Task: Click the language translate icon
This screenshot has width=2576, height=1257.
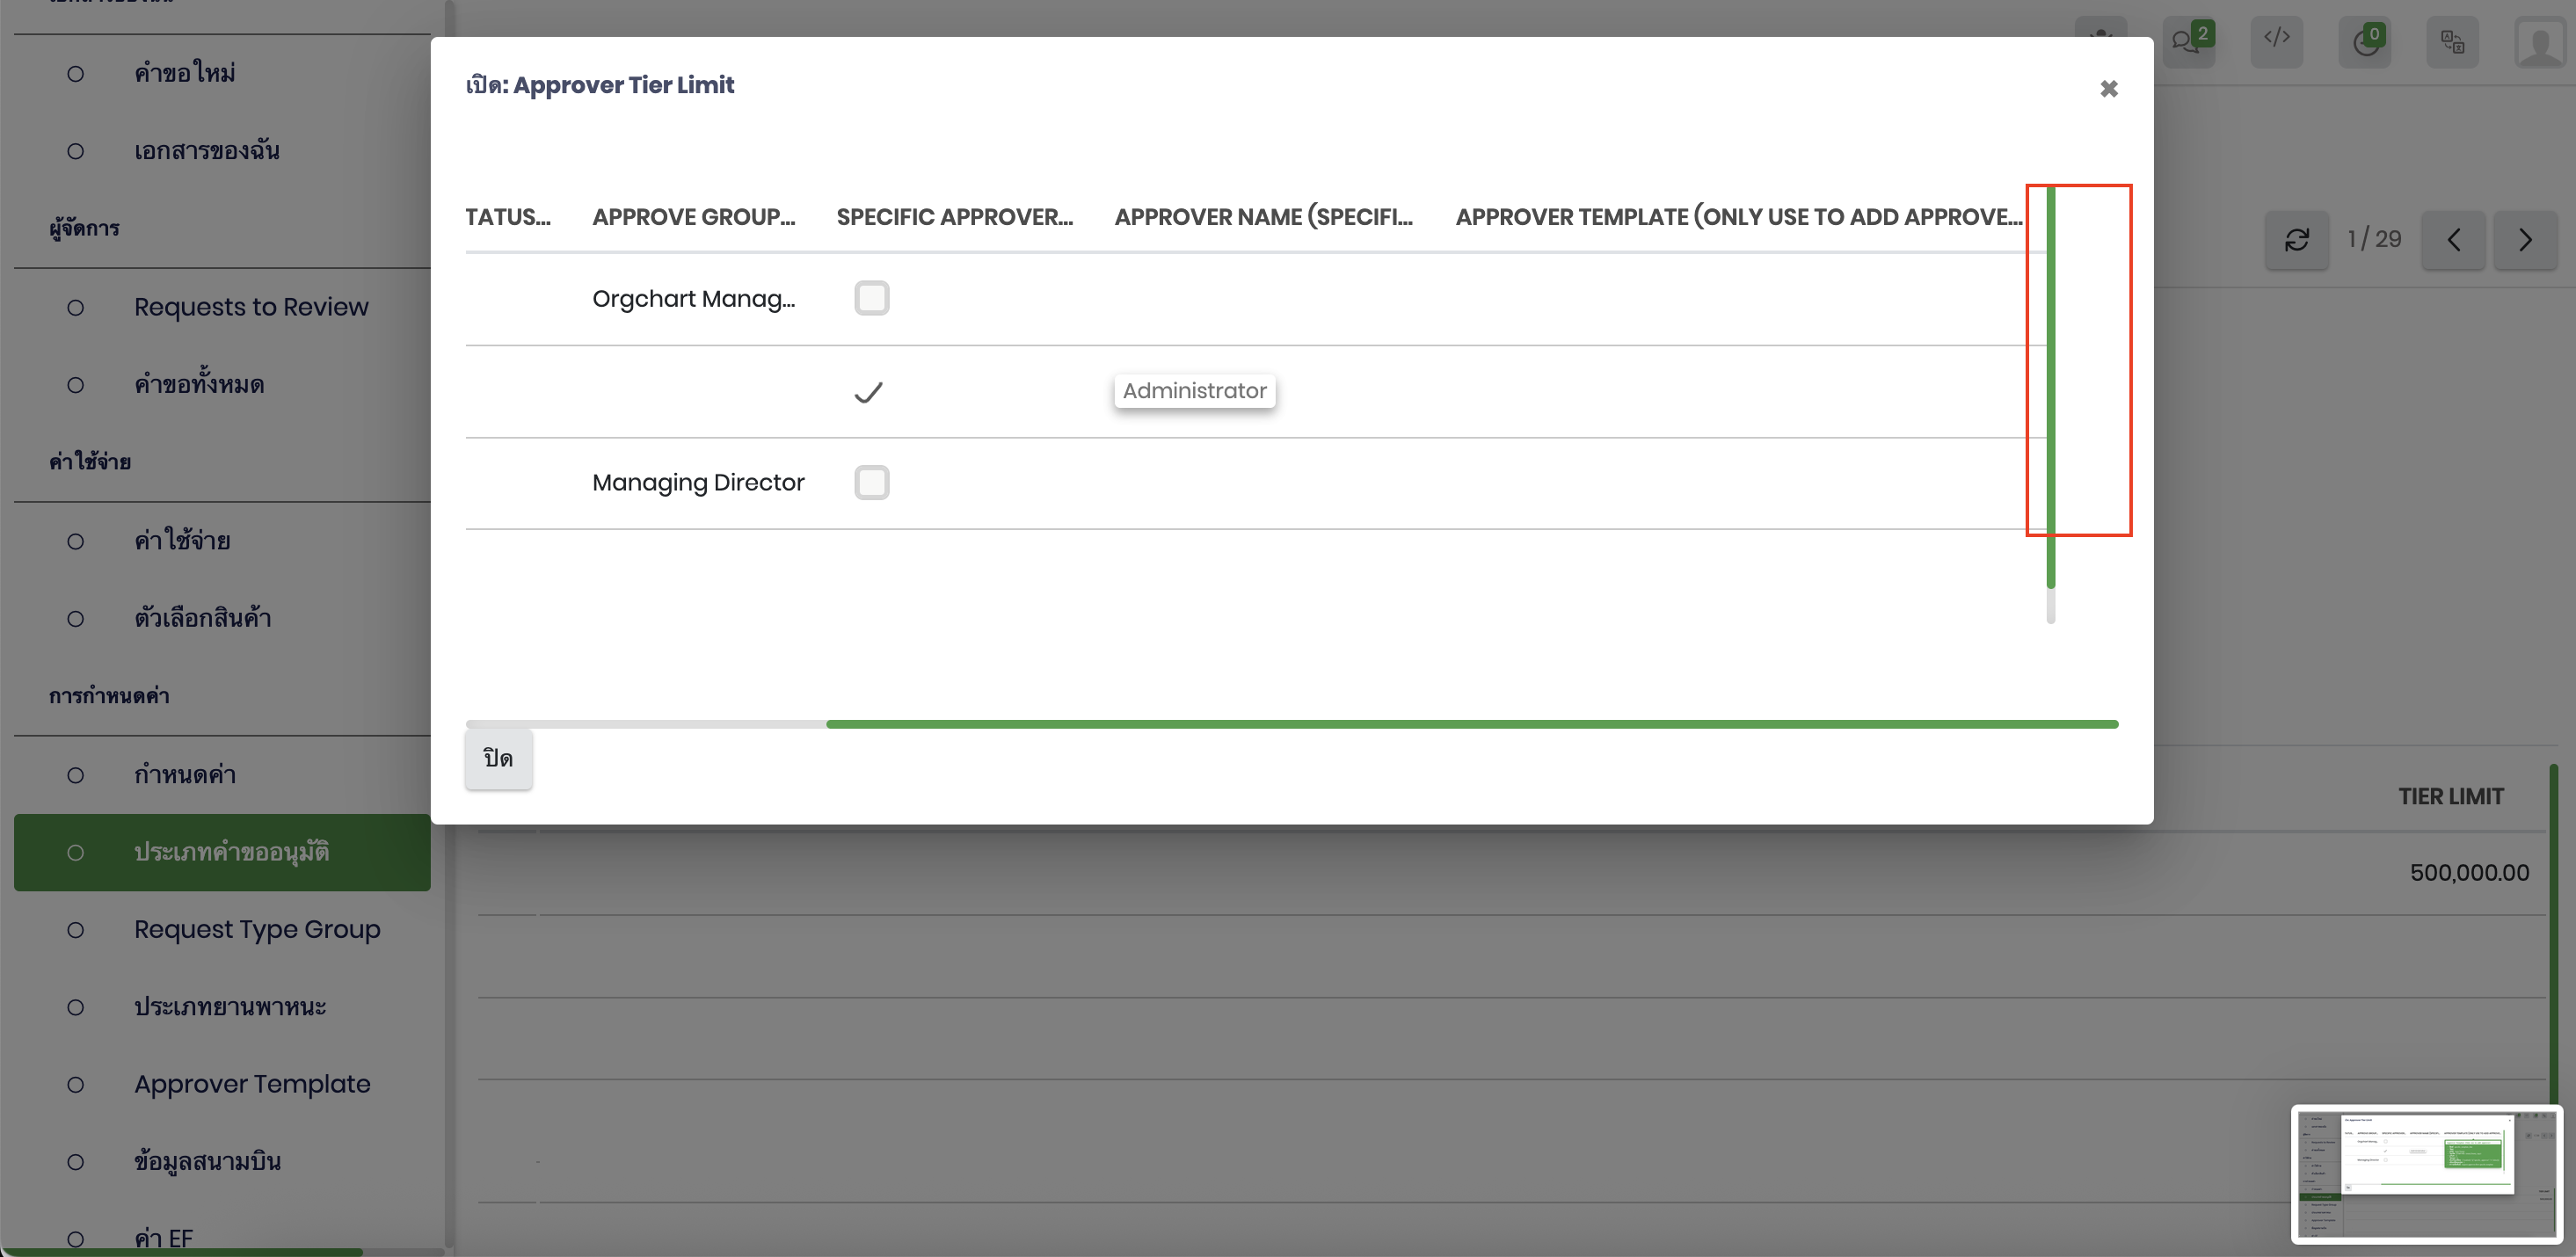Action: [x=2452, y=42]
